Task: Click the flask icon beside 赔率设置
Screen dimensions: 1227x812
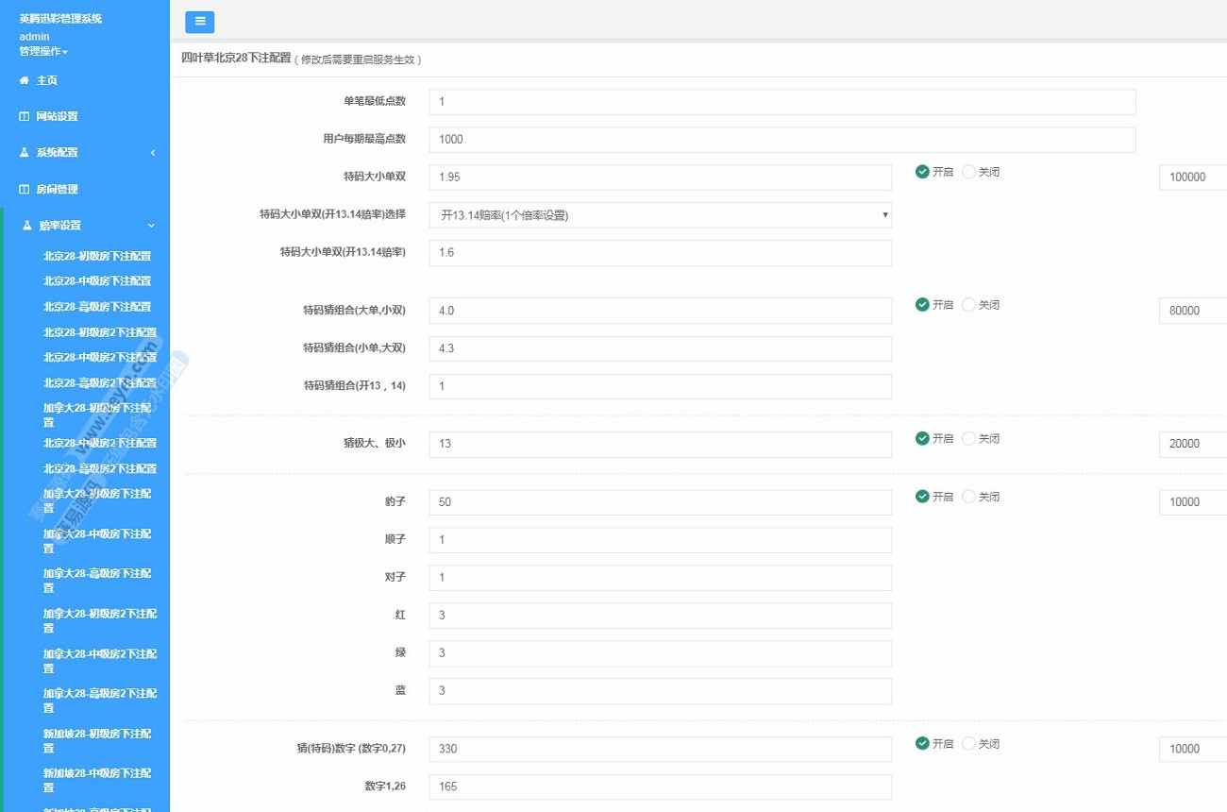Action: pyautogui.click(x=27, y=226)
